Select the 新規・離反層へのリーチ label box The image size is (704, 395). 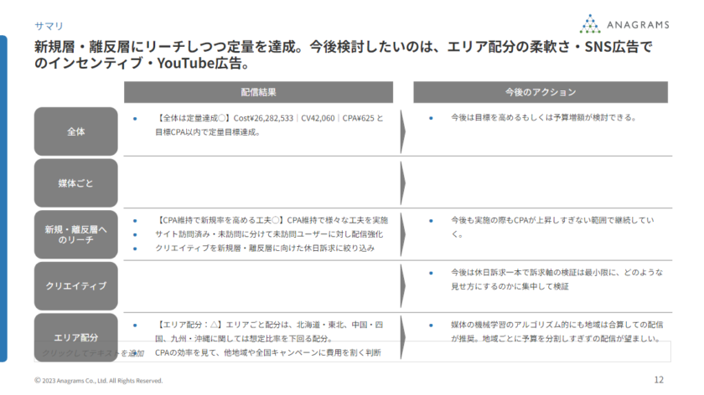click(x=75, y=234)
